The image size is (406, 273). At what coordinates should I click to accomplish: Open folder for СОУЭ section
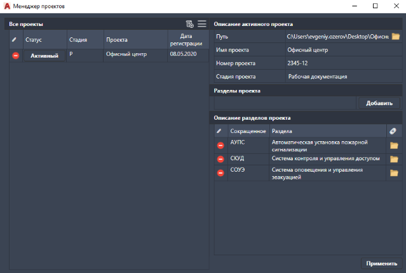394,173
